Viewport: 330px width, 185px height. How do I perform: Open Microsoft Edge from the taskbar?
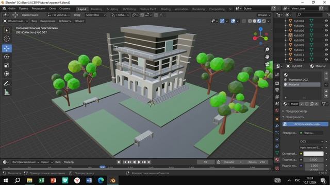click(x=101, y=180)
